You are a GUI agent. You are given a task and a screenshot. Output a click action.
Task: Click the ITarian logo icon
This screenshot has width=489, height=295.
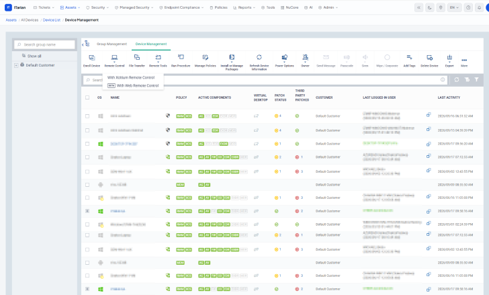coord(9,7)
